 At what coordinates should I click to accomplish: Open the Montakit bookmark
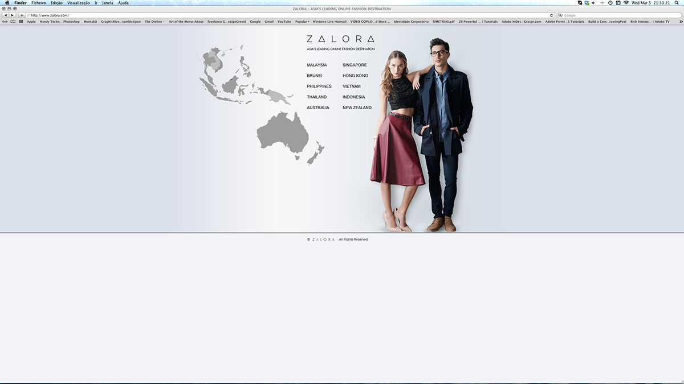tap(90, 22)
